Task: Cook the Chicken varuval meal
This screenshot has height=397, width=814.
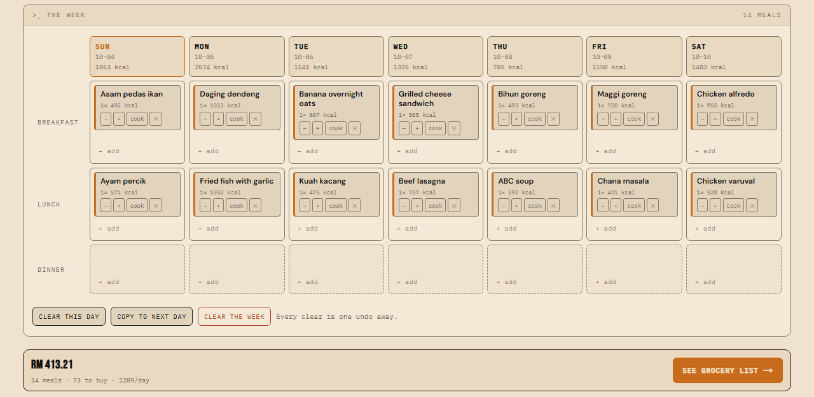Action: (734, 205)
